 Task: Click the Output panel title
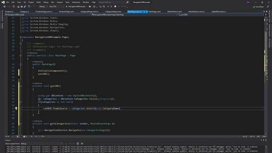coord(8,140)
